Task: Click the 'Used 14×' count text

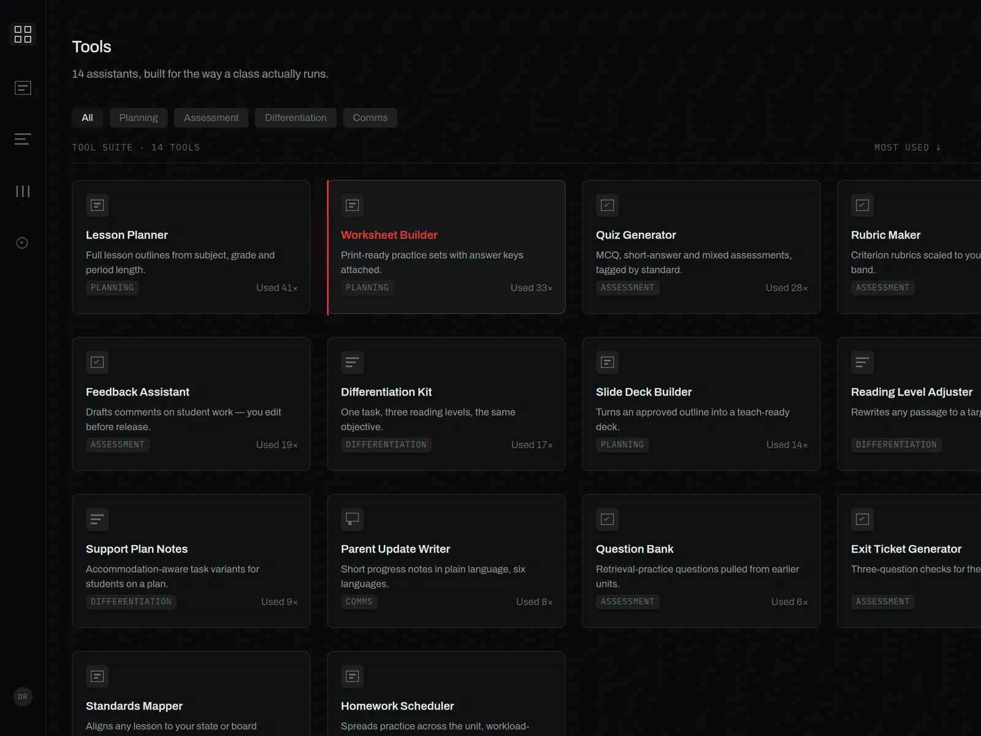Action: (787, 445)
